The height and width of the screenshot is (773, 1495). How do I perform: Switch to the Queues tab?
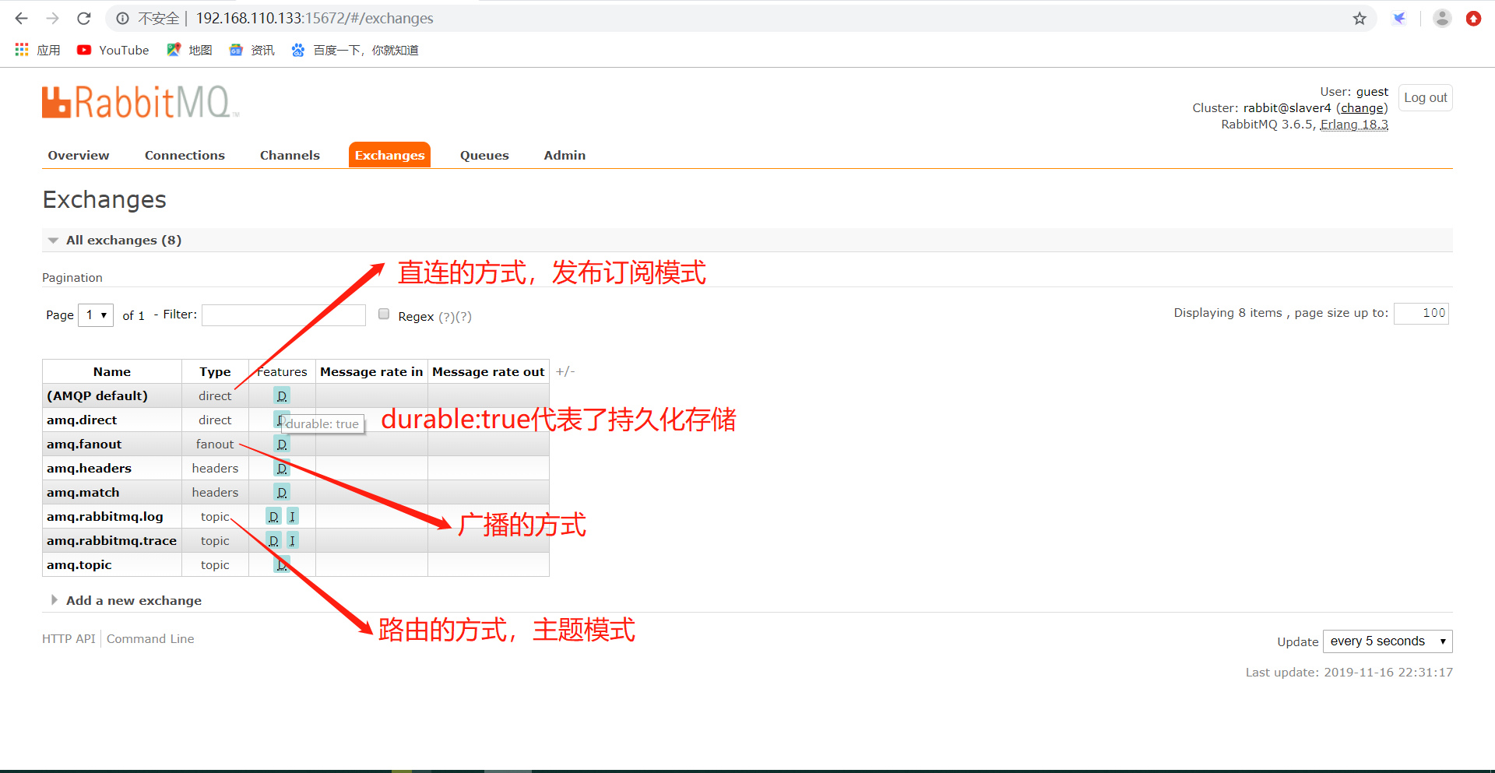tap(484, 155)
